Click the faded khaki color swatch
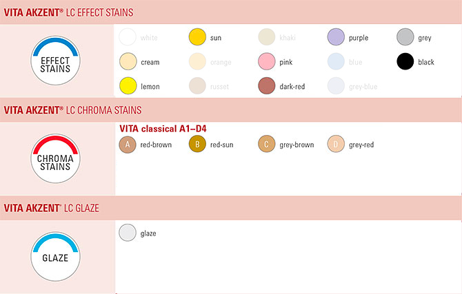Image resolution: width=462 pixels, height=294 pixels. 266,37
